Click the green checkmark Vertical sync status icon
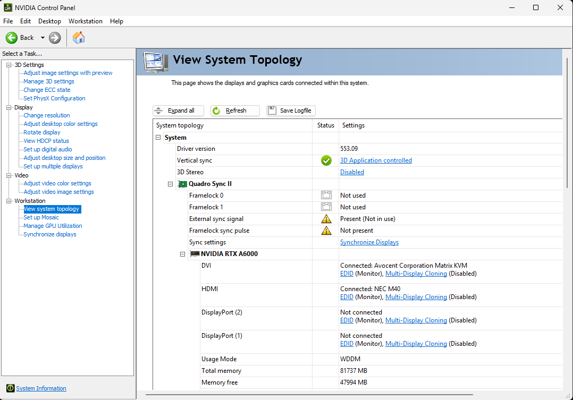573x400 pixels. (326, 160)
